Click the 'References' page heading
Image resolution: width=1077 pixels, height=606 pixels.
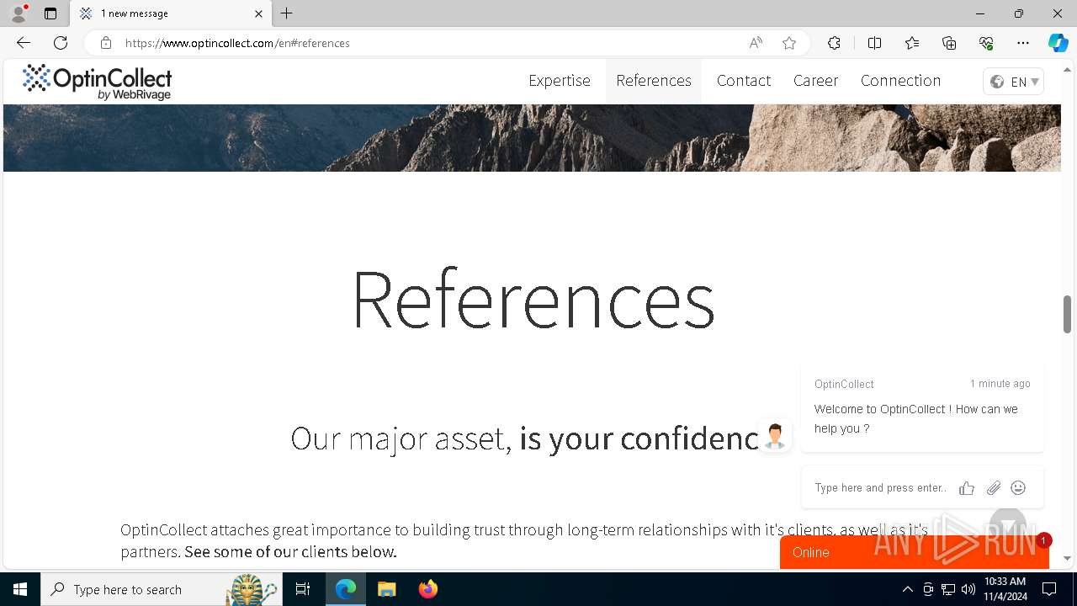click(x=533, y=298)
